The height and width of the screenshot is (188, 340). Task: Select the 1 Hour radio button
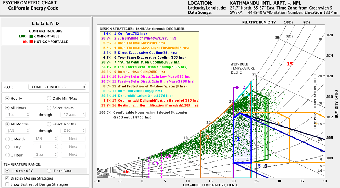[7, 155]
